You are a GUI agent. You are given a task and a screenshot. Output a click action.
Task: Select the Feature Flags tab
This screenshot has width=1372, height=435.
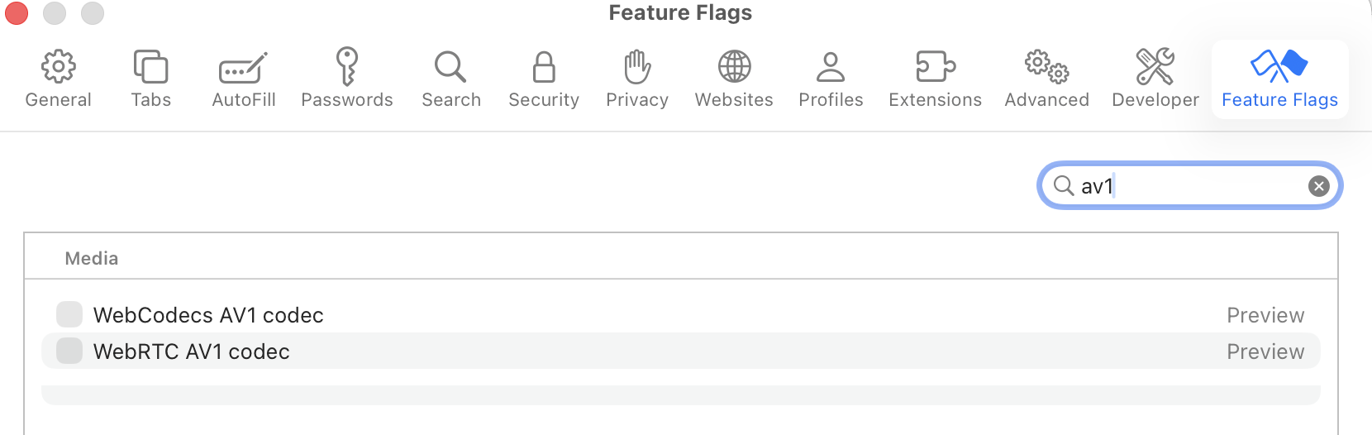pyautogui.click(x=1279, y=79)
